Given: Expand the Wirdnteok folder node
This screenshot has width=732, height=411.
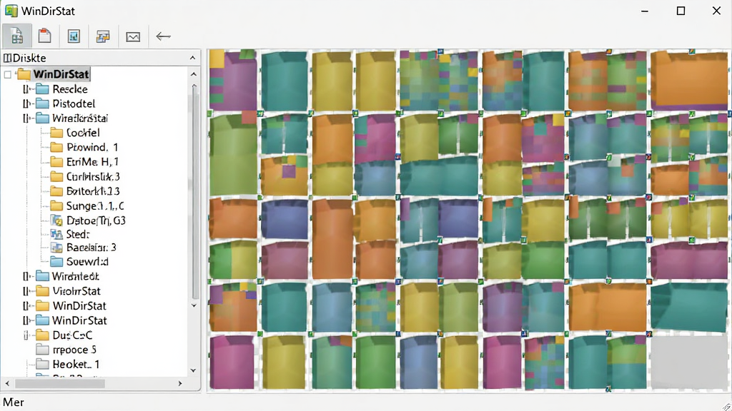Looking at the screenshot, I should (x=26, y=276).
